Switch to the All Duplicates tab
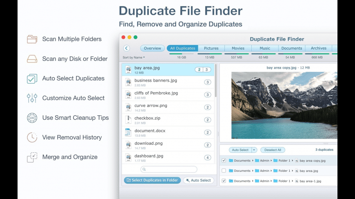Image resolution: width=355 pixels, height=199 pixels. tap(182, 48)
